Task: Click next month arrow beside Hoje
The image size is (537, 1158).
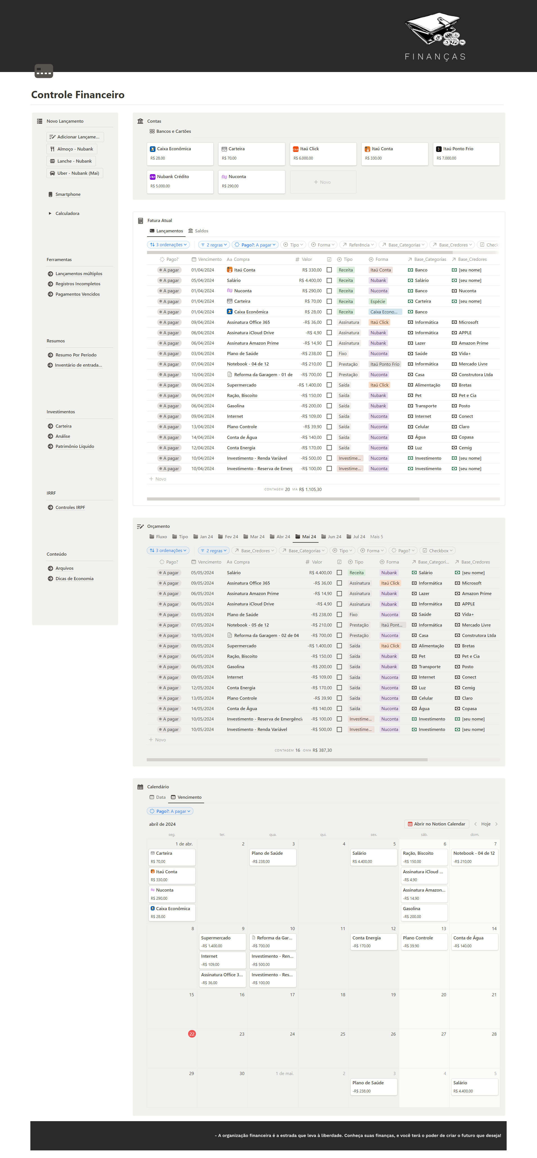Action: pyautogui.click(x=496, y=824)
